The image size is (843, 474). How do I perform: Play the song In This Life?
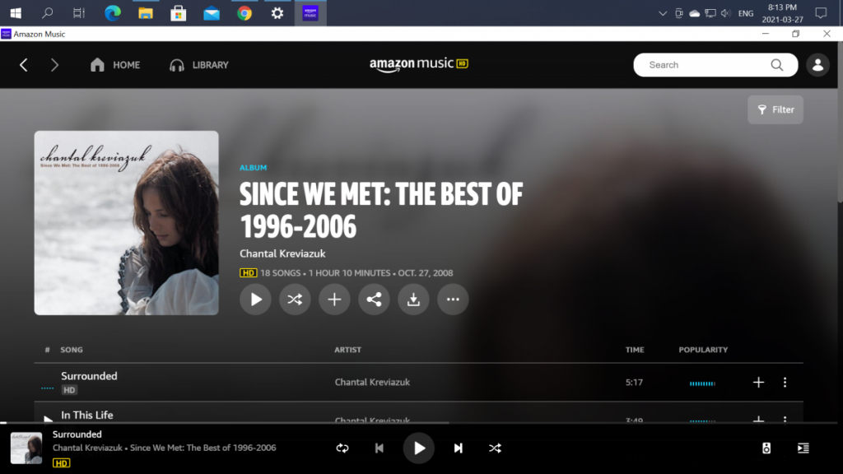click(48, 419)
